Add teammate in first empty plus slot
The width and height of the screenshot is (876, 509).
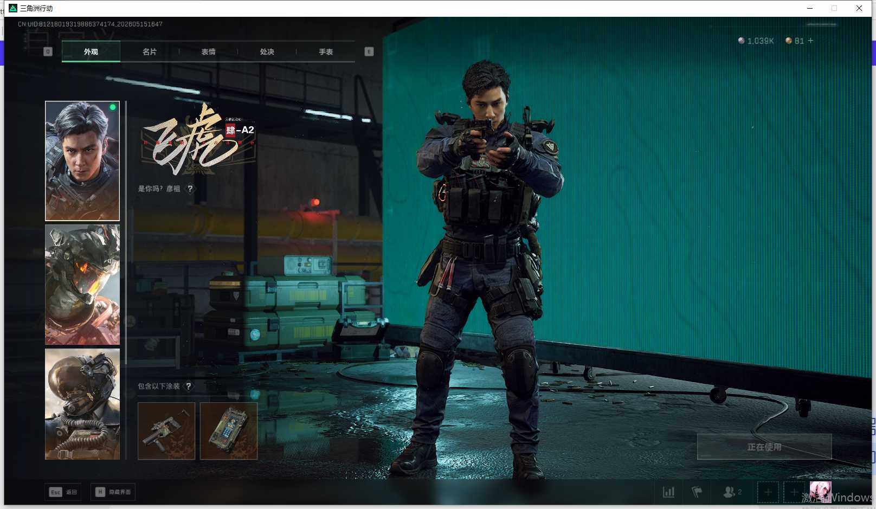coord(768,492)
